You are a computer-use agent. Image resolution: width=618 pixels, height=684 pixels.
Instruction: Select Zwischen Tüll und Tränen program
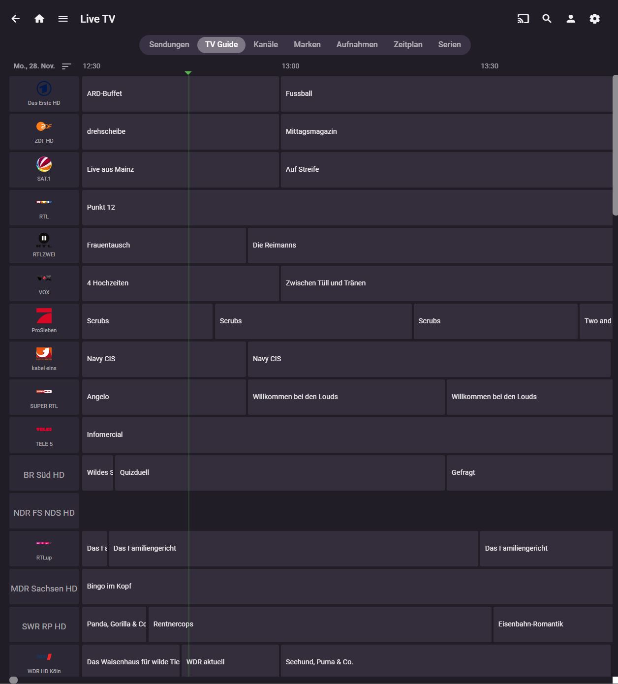pos(447,283)
